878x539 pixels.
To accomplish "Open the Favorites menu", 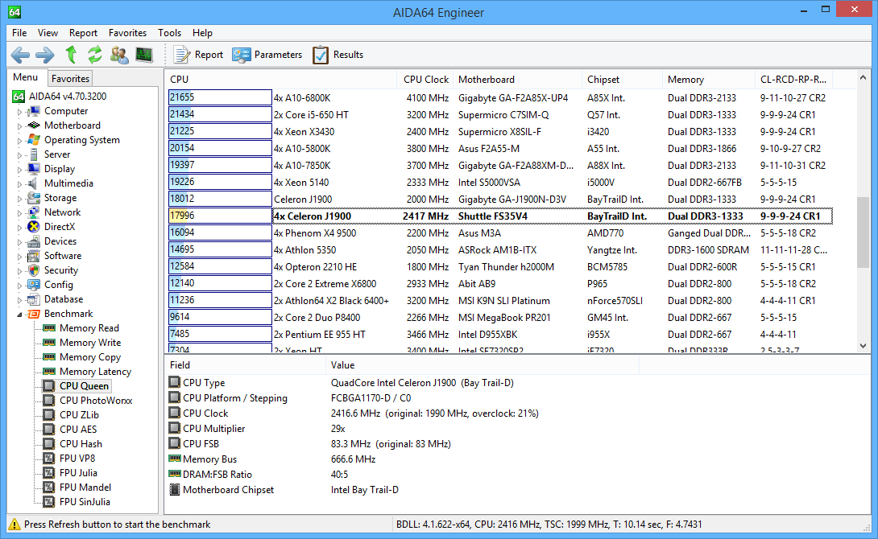I will pos(127,33).
